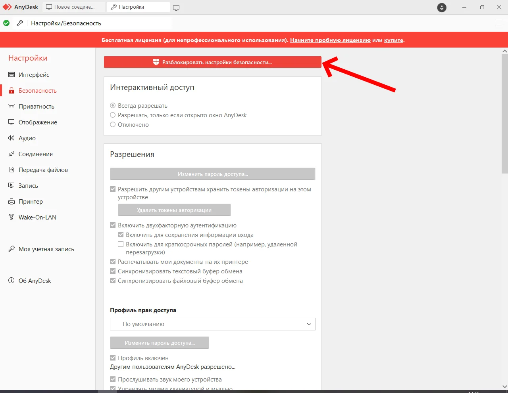Viewport: 508px width, 393px height.
Task: Open the hamburger main menu
Action: tap(499, 23)
